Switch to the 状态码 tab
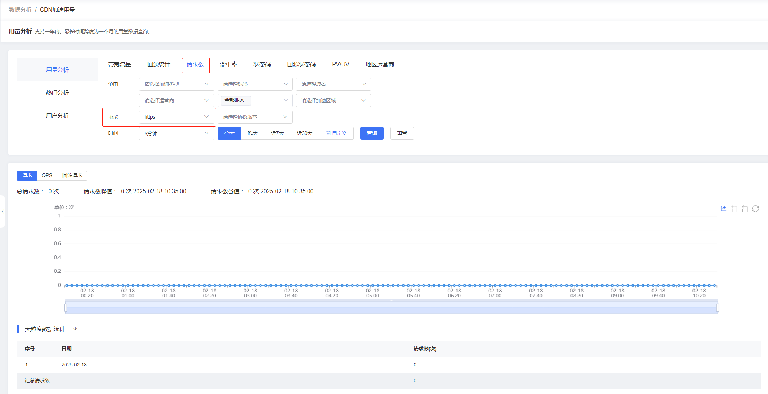 (x=262, y=65)
